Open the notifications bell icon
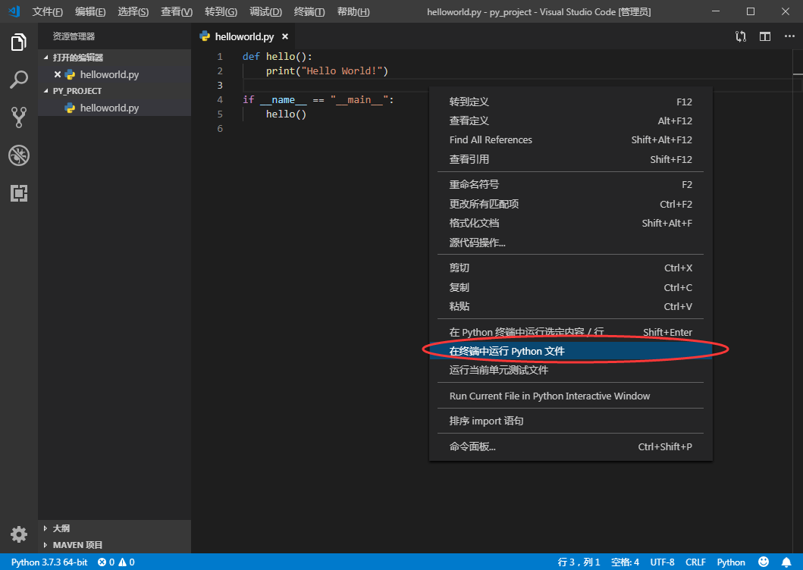803x570 pixels. pyautogui.click(x=786, y=562)
